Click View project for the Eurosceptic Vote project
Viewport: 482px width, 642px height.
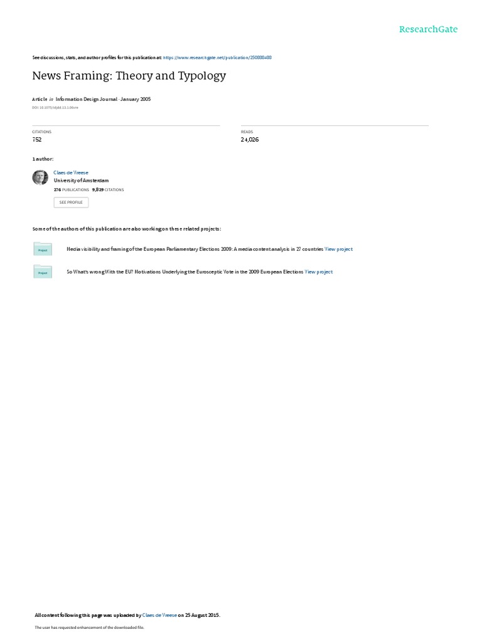click(x=318, y=272)
